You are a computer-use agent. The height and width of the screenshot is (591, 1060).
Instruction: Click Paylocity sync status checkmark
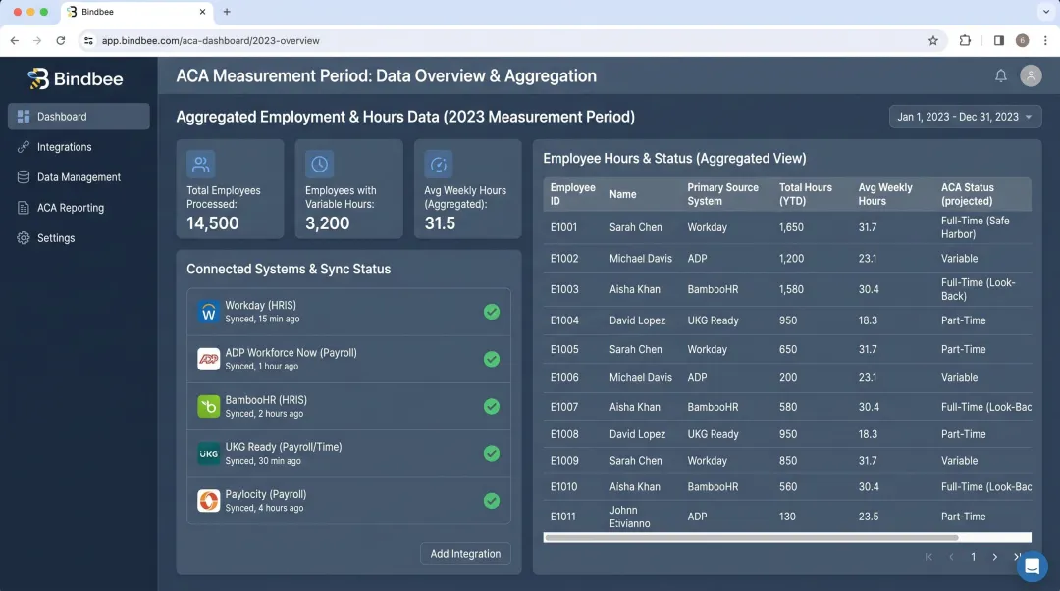492,501
